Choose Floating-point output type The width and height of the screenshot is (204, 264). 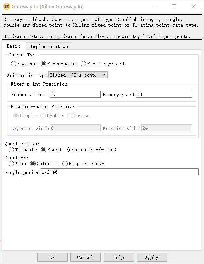pyautogui.click(x=83, y=64)
